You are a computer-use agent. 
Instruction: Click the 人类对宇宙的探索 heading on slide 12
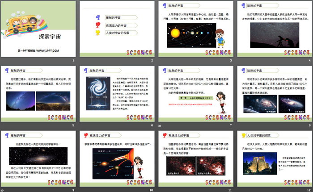tap(259, 136)
